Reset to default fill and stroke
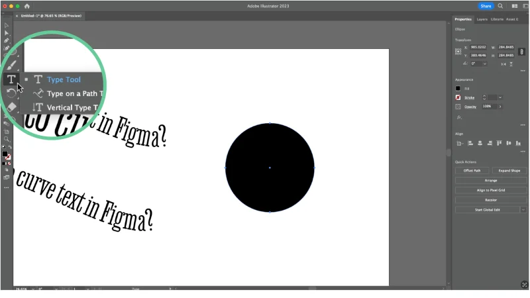The width and height of the screenshot is (530, 298). [4, 147]
